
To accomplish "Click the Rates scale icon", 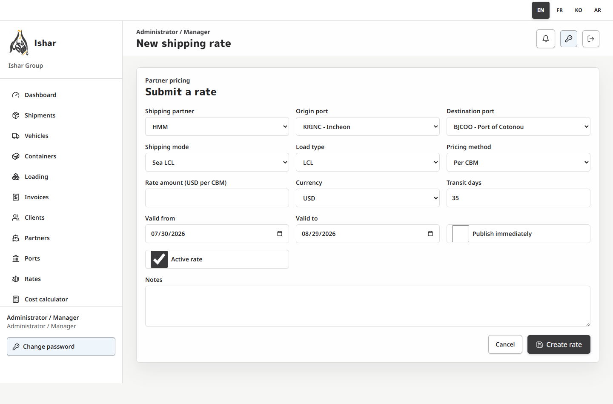I will pyautogui.click(x=16, y=279).
